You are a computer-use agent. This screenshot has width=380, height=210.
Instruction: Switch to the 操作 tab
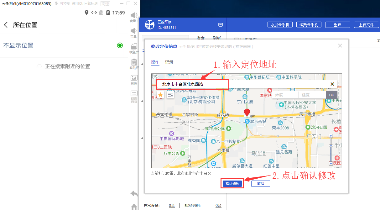tap(155, 62)
